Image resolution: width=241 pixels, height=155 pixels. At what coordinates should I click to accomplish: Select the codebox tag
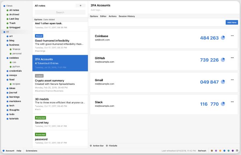tap(14, 58)
